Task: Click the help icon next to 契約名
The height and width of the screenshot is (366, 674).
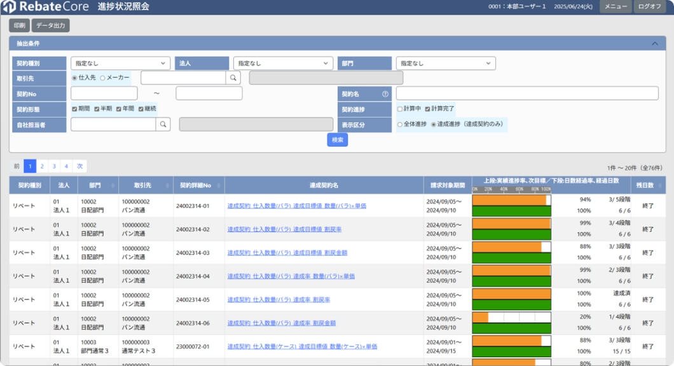Action: pyautogui.click(x=385, y=94)
